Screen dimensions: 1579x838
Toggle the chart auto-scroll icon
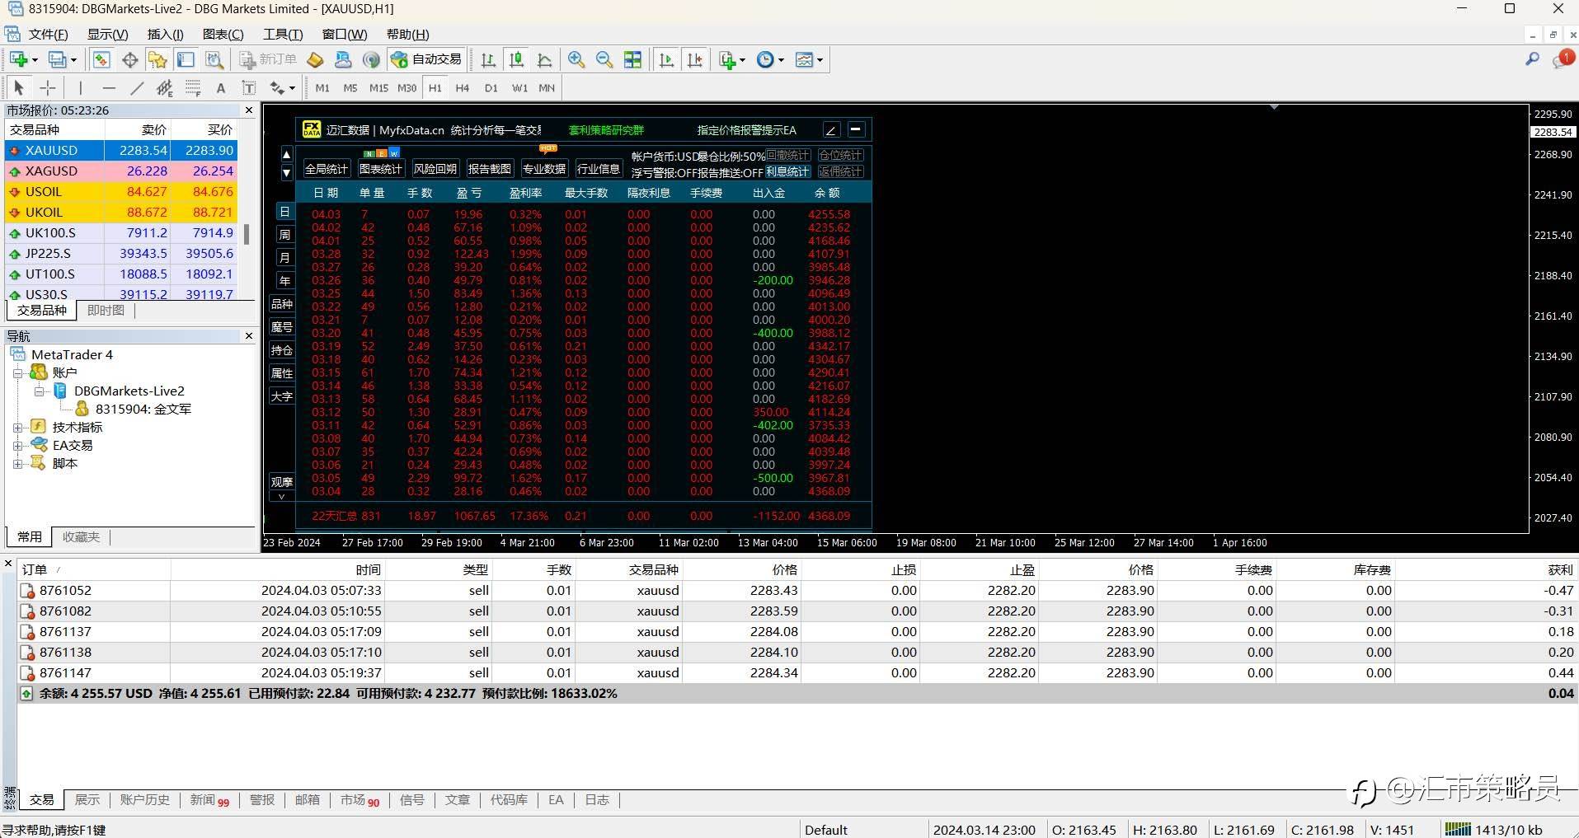click(x=666, y=59)
